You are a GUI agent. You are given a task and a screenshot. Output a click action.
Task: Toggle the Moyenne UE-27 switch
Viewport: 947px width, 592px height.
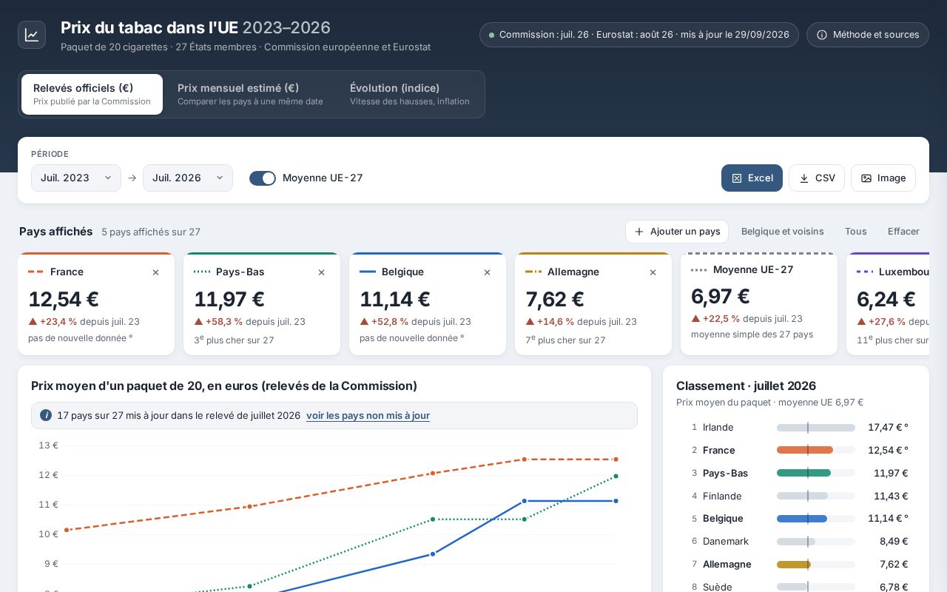[263, 178]
